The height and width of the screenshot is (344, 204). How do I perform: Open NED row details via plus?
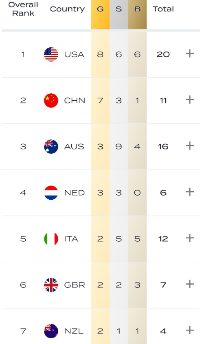coord(190,192)
